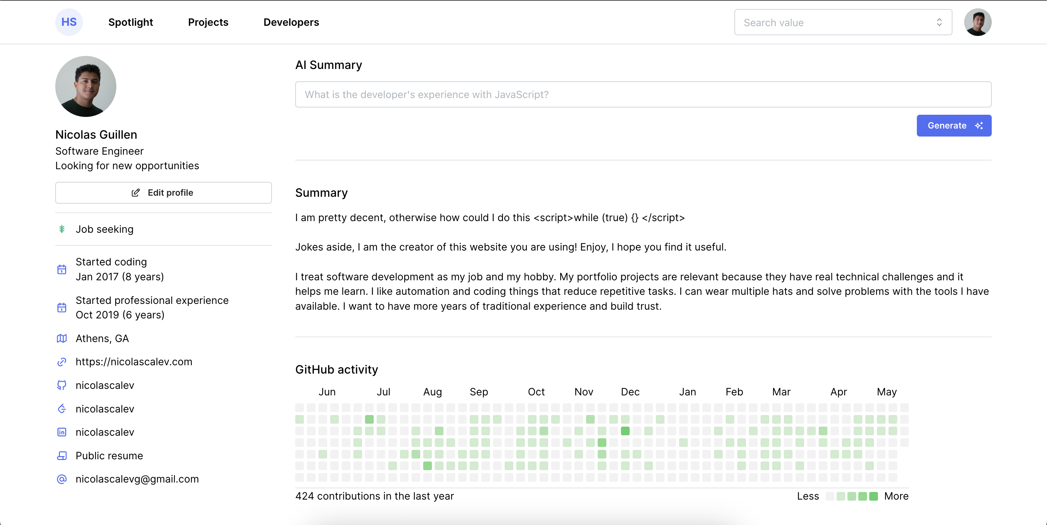1047x525 pixels.
Task: Open the LinkedIn nicolascalev profile link
Action: [x=105, y=432]
